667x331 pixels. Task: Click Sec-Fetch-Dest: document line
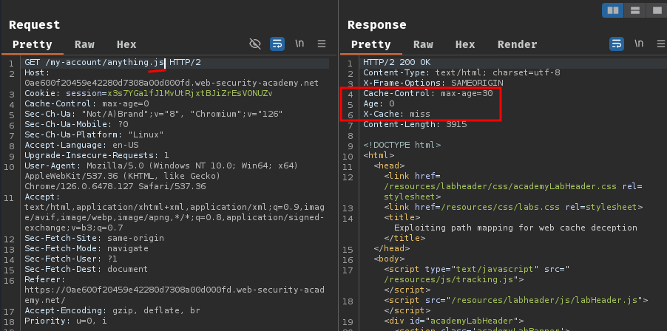pyautogui.click(x=87, y=269)
